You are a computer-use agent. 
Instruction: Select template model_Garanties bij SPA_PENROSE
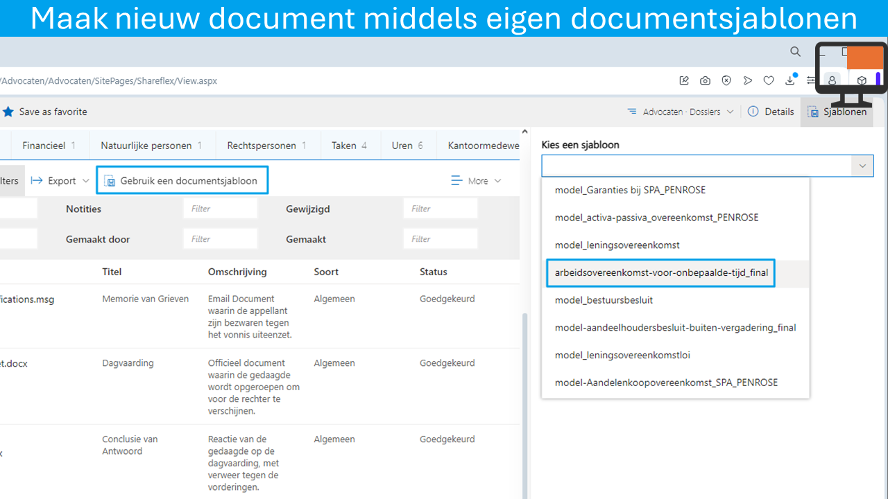(x=675, y=190)
